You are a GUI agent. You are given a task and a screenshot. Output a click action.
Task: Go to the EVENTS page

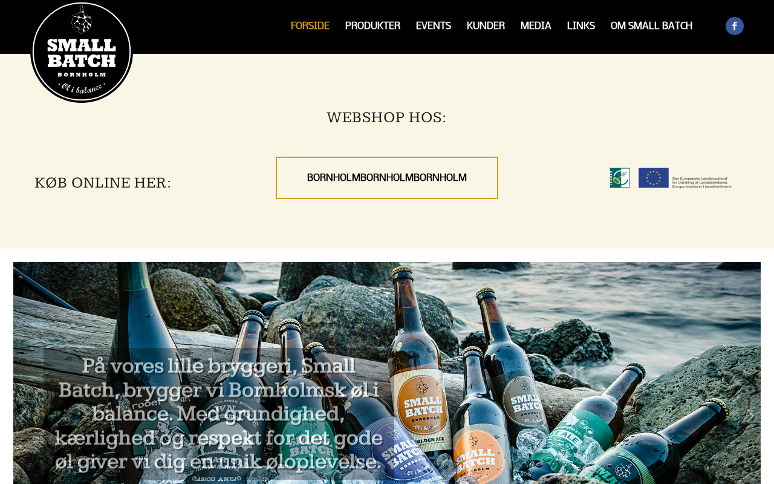pyautogui.click(x=433, y=25)
